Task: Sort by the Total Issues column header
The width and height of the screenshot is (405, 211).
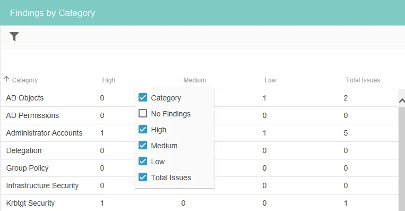Action: 363,80
